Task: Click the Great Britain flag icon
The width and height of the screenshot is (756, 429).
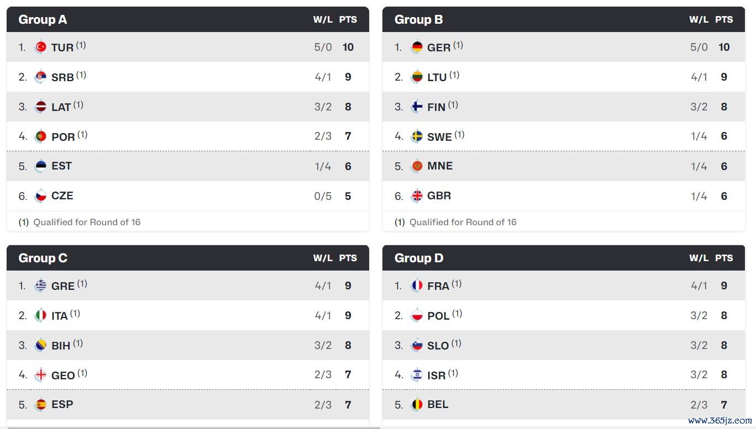Action: [417, 196]
